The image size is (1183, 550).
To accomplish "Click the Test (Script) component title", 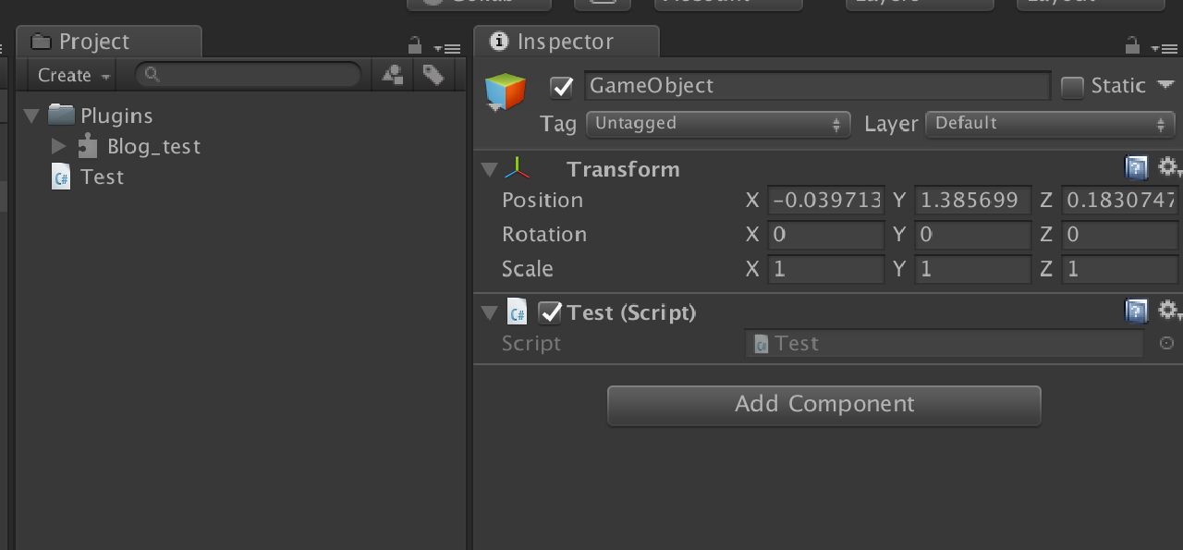I will (631, 312).
